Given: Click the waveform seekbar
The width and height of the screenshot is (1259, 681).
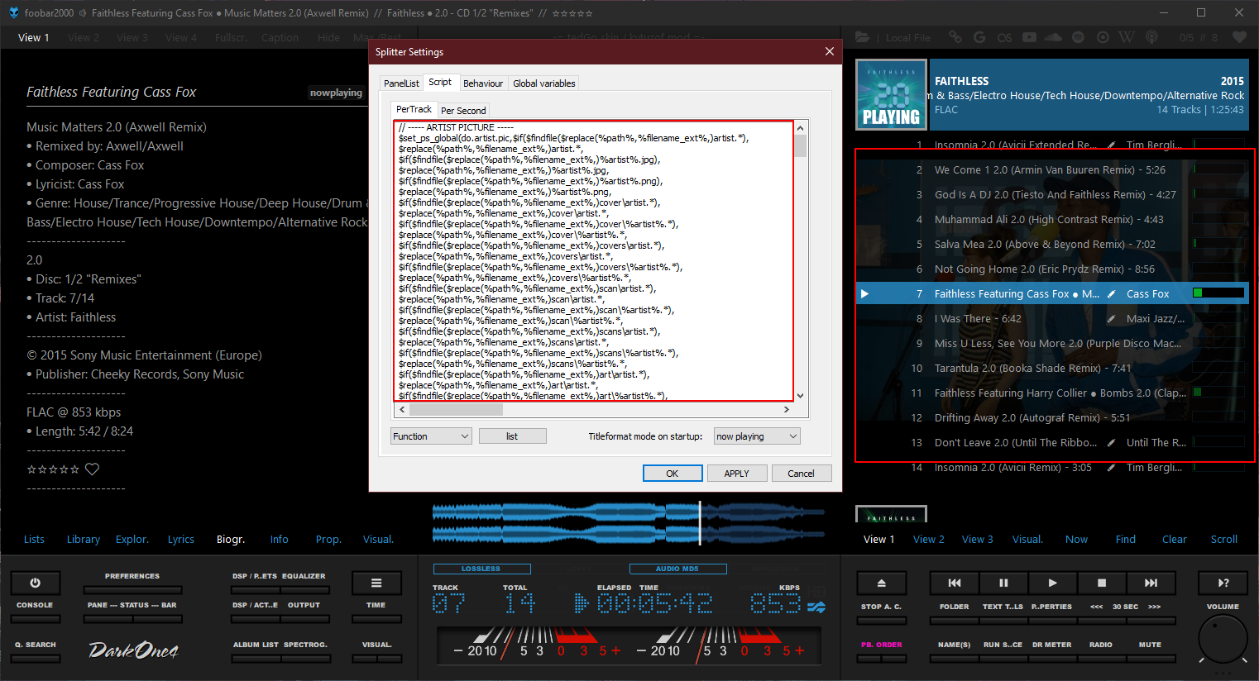Looking at the screenshot, I should [629, 522].
